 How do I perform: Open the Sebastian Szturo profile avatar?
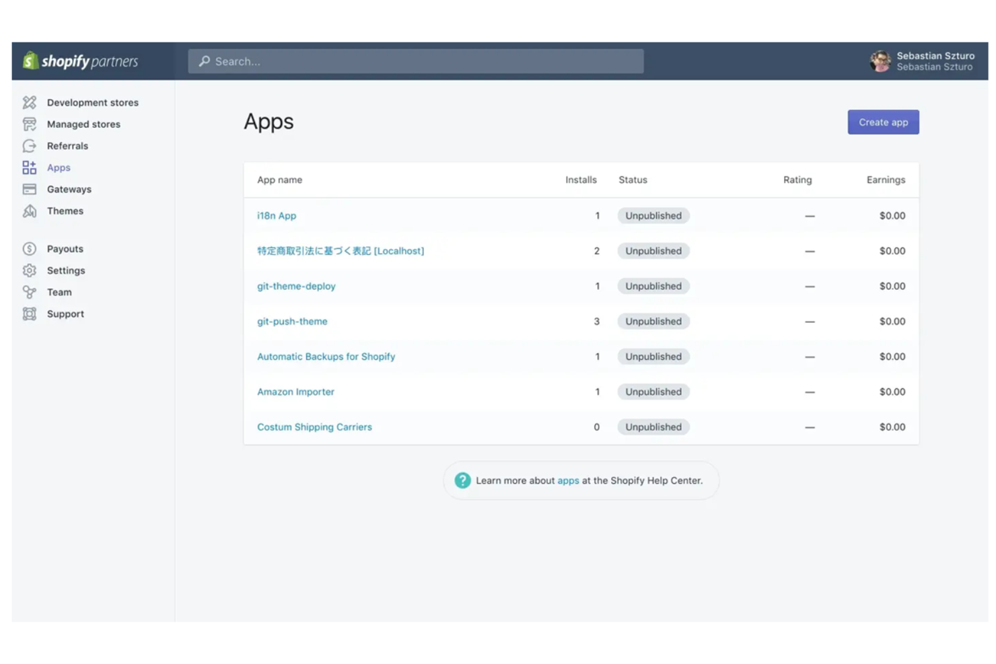[880, 61]
